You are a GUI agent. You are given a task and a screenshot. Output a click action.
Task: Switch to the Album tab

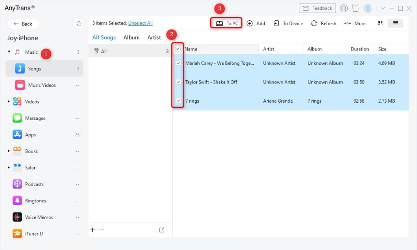pyautogui.click(x=132, y=37)
